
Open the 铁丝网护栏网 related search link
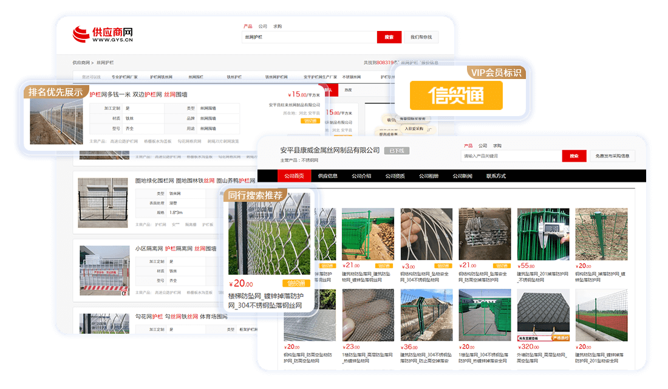pos(276,77)
